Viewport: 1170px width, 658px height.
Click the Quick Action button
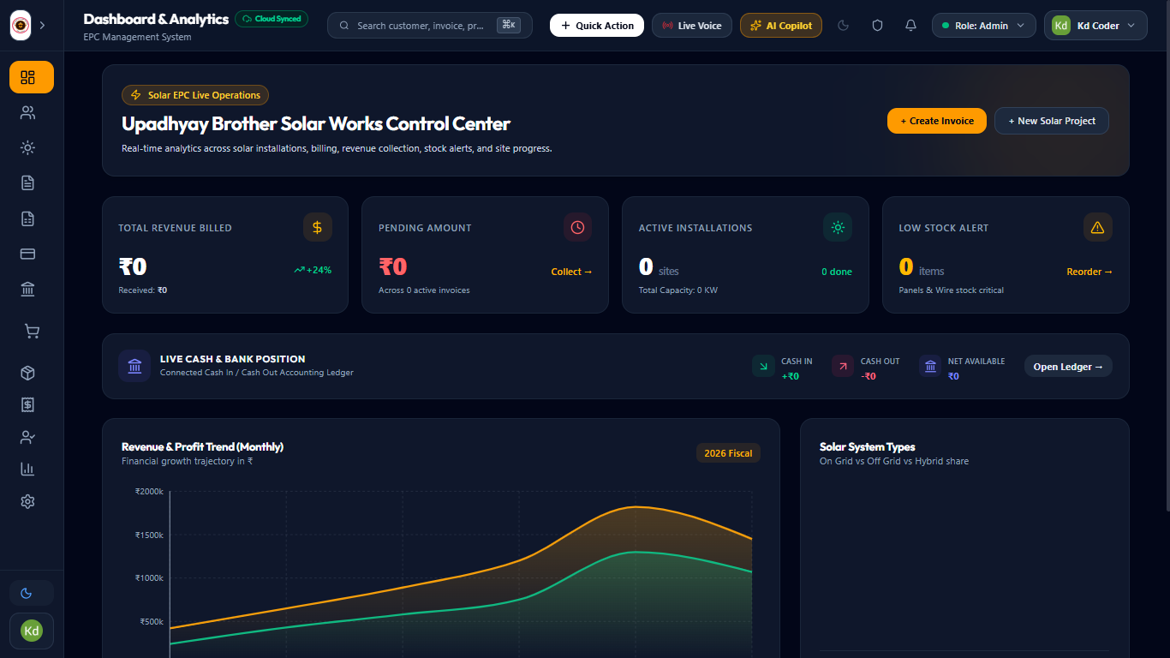(x=597, y=26)
